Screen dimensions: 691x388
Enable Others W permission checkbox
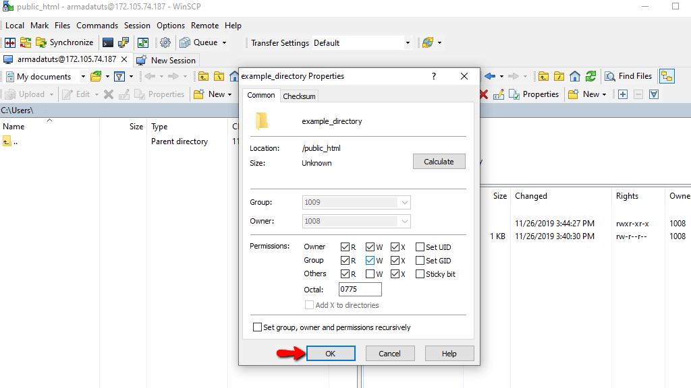click(370, 274)
